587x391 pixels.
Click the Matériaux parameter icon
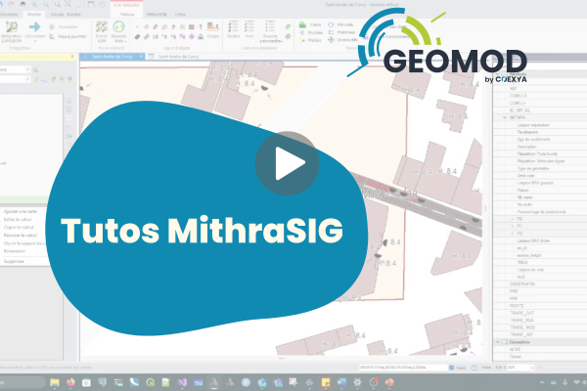click(x=331, y=32)
